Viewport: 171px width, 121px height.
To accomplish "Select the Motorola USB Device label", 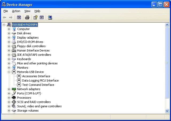I will pos(30,72).
